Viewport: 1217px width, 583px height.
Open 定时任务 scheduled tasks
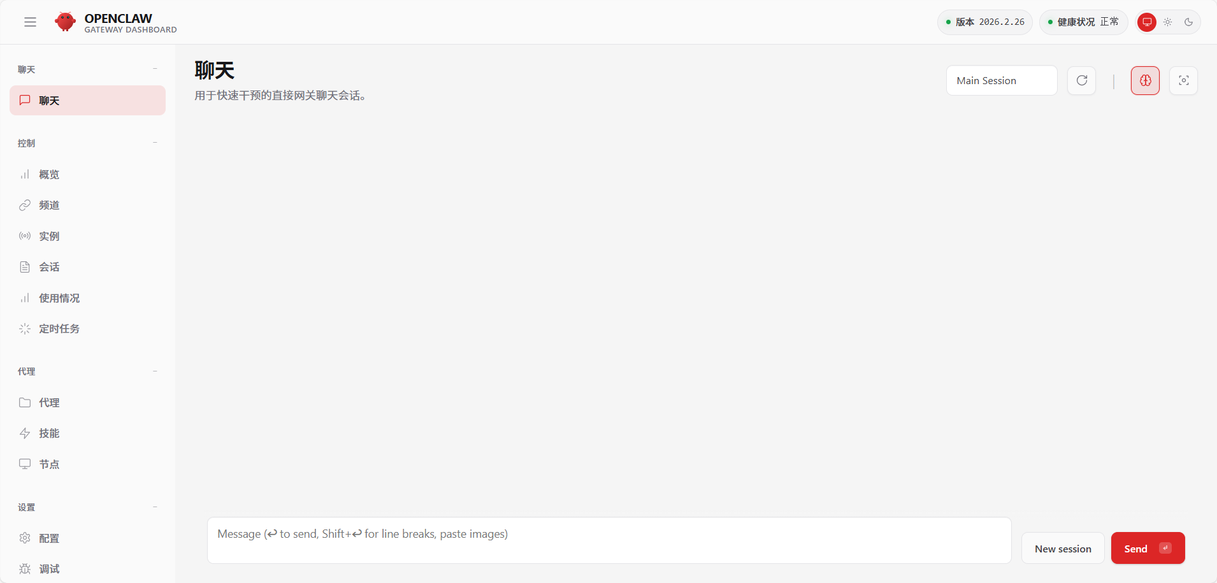click(x=88, y=329)
